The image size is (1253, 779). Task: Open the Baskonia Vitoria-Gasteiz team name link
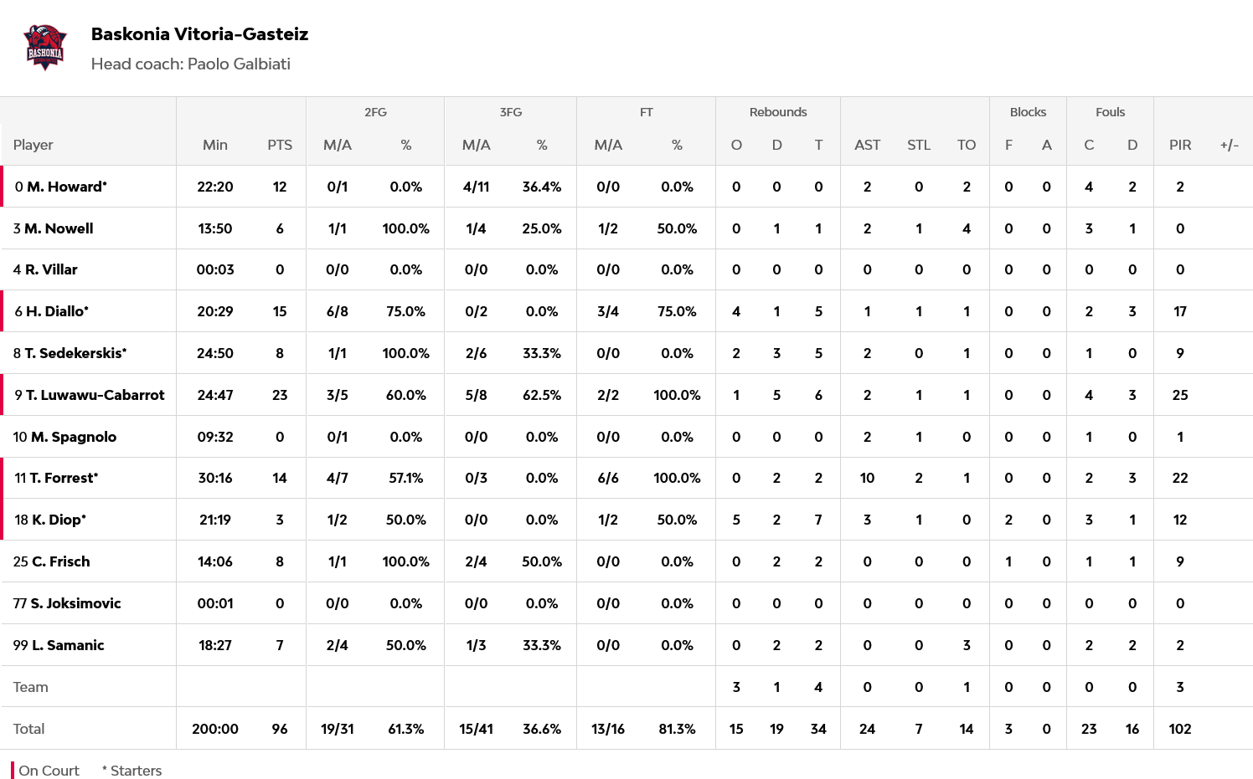pos(199,34)
